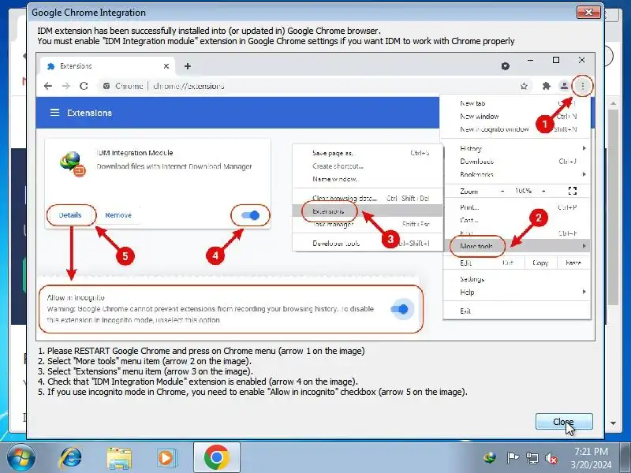631x473 pixels.
Task: Click the Details button on IDM extension card
Action: point(70,214)
